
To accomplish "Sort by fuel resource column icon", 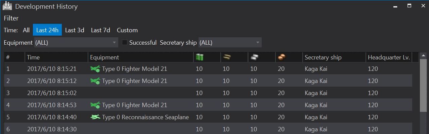I will tap(200, 57).
